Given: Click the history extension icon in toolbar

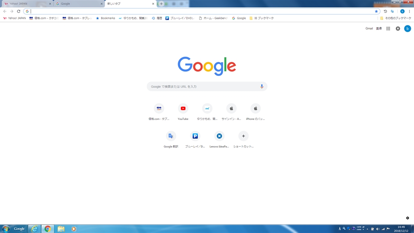Looking at the screenshot, I should [x=385, y=11].
